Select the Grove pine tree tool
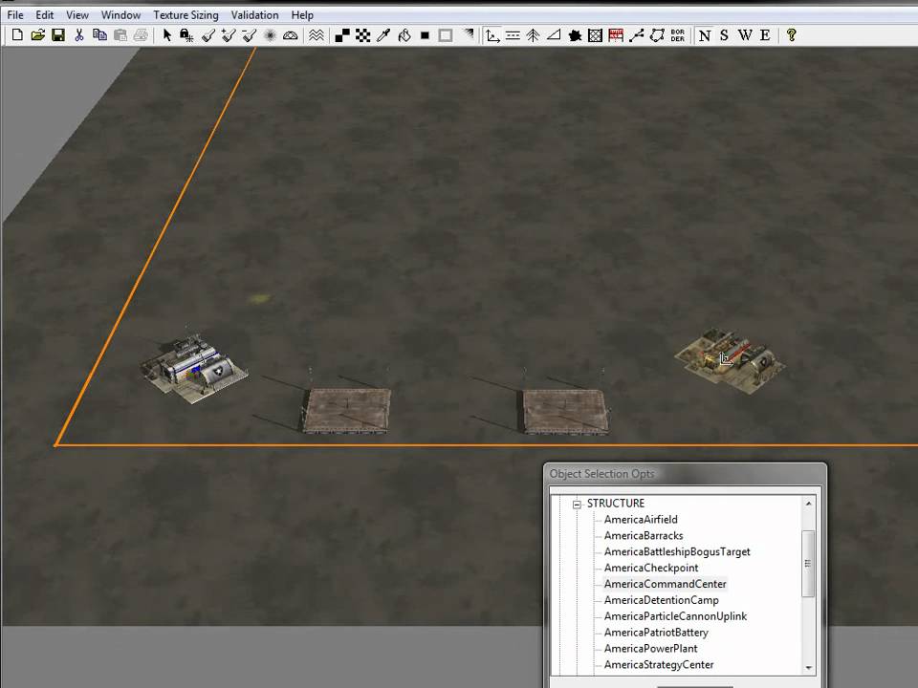 533,35
